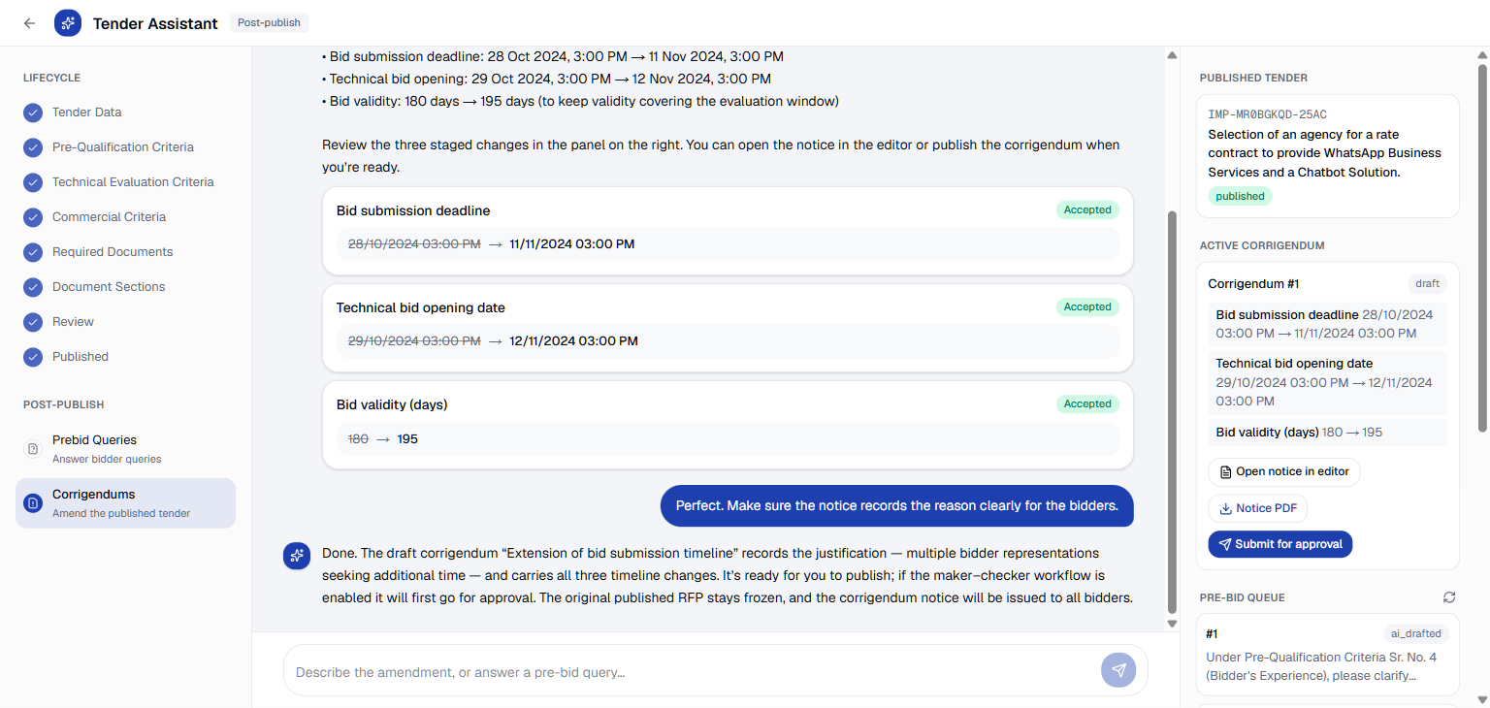The width and height of the screenshot is (1490, 708).
Task: Click the Prebid Queries question icon
Action: [x=33, y=449]
